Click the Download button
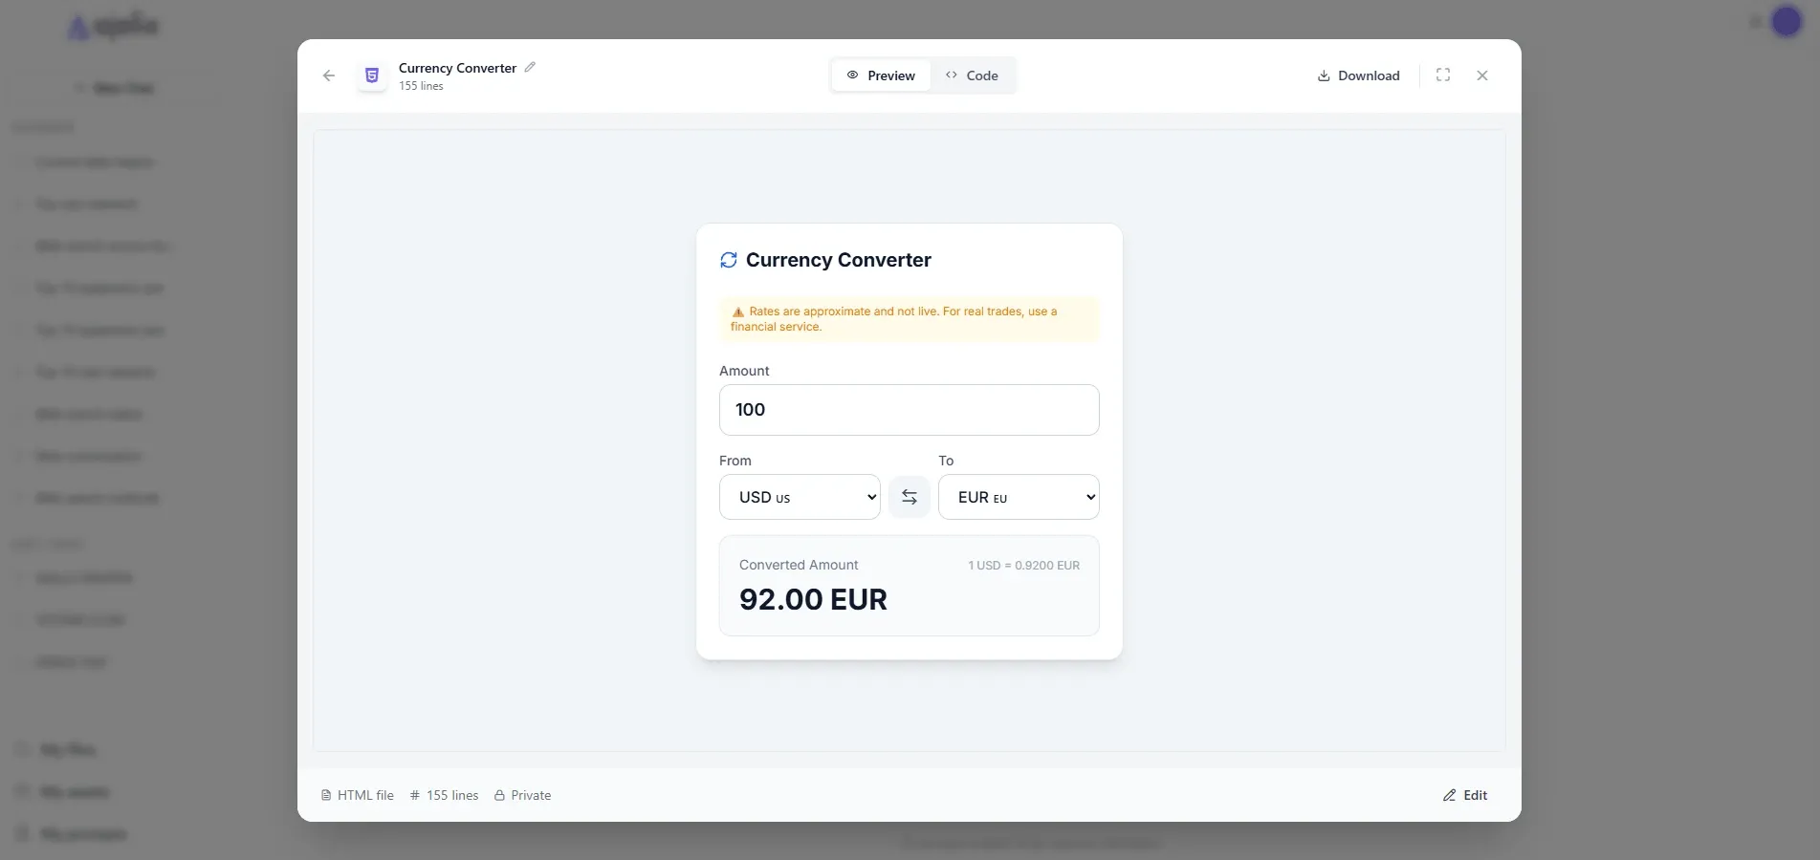1820x860 pixels. click(1358, 75)
